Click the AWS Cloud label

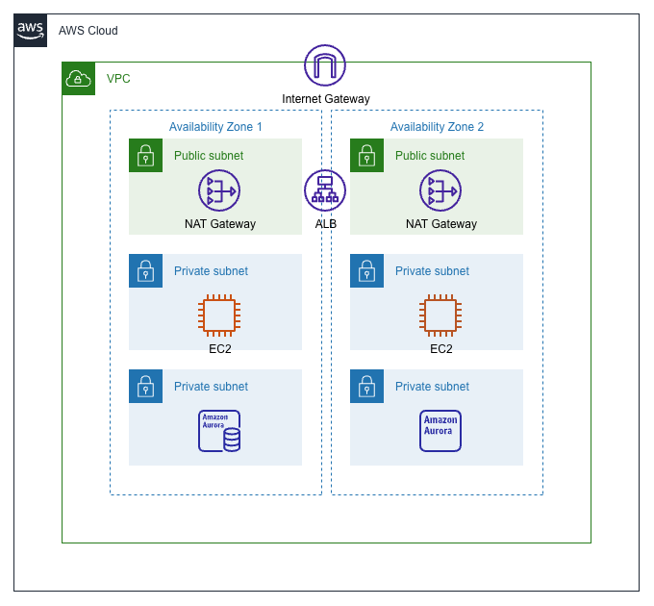coord(88,31)
